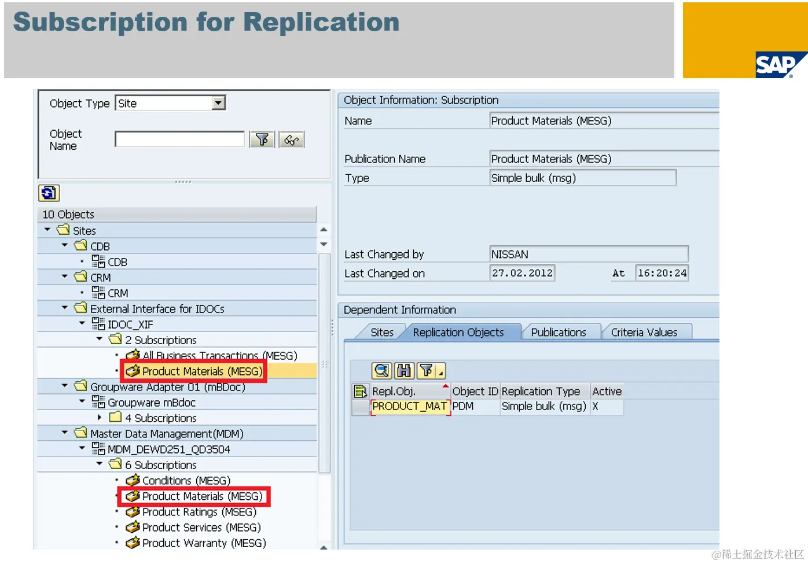Click the Last Changed by field NISSAN
Image resolution: width=808 pixels, height=564 pixels.
589,254
